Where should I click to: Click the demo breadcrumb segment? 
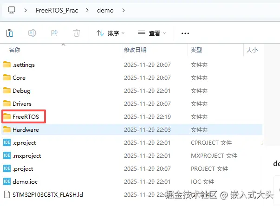pos(105,10)
